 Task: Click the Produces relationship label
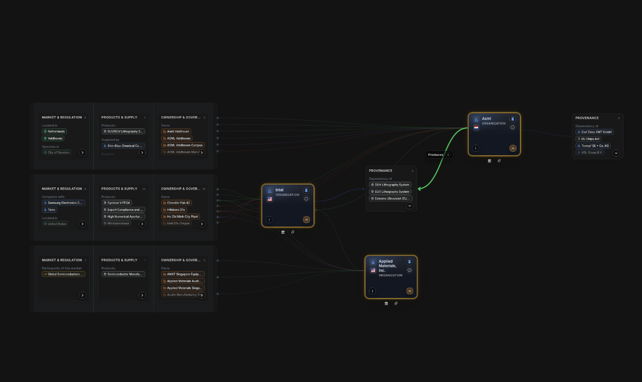(436, 154)
